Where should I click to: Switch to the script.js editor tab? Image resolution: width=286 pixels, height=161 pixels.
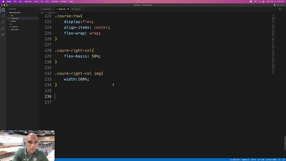click(77, 9)
